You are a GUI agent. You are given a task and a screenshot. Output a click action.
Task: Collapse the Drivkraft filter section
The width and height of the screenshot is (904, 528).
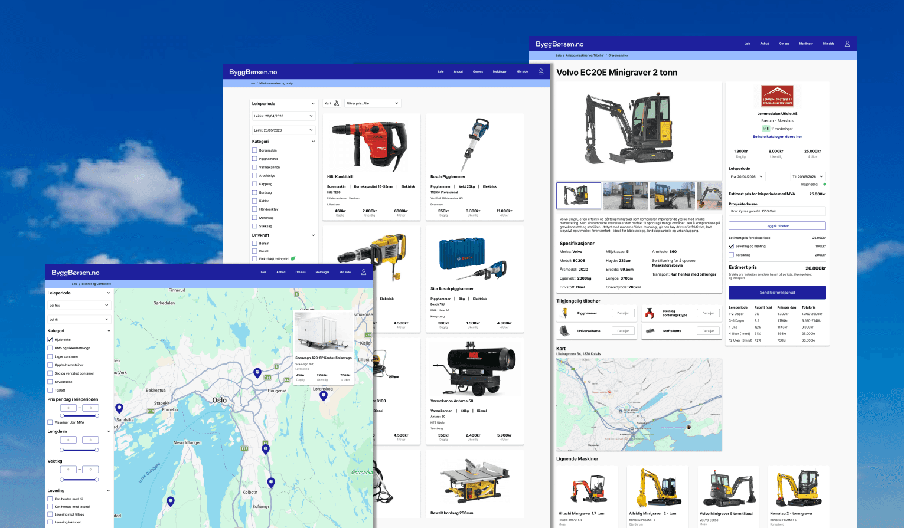click(x=313, y=235)
